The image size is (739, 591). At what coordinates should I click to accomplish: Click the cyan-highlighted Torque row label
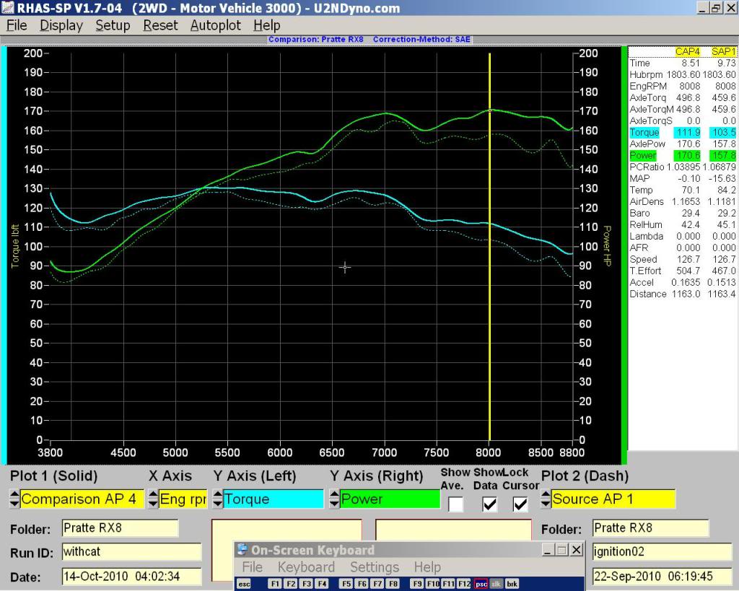tap(644, 133)
